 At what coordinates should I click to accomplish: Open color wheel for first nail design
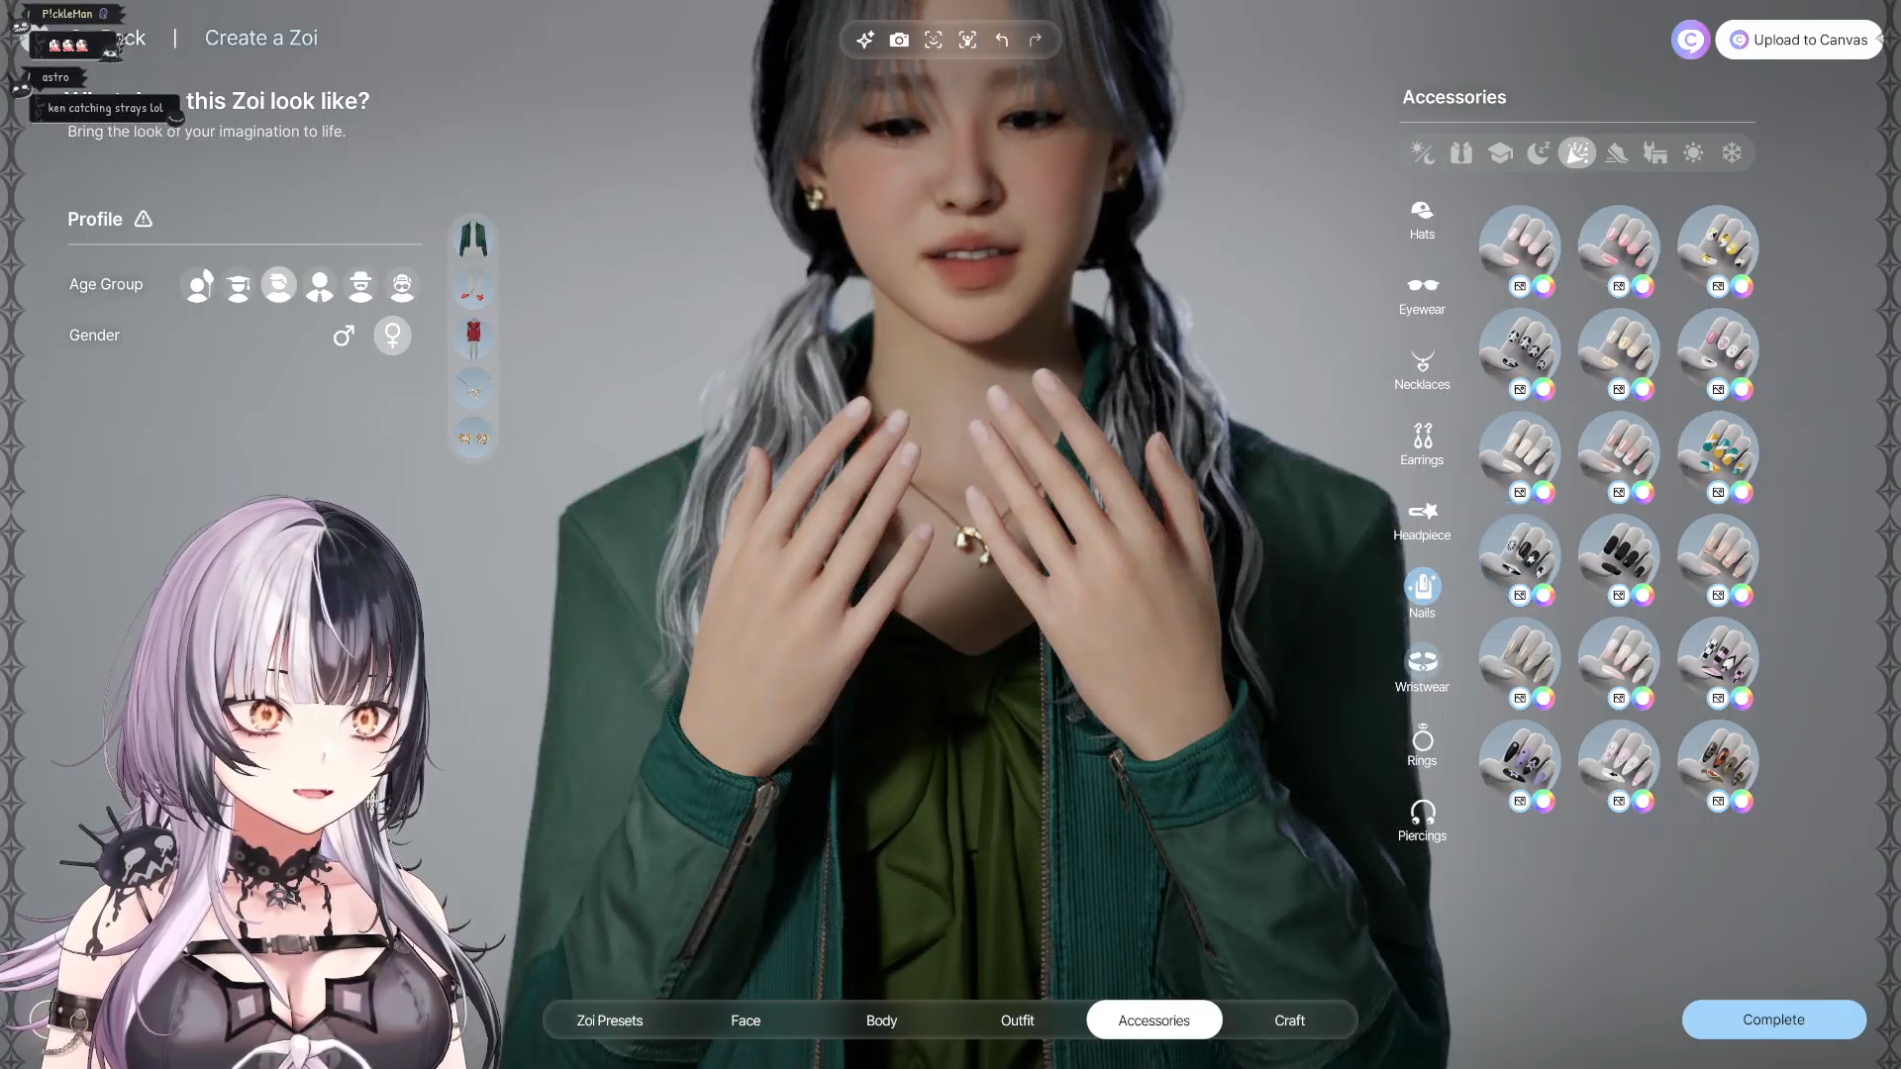(1544, 287)
